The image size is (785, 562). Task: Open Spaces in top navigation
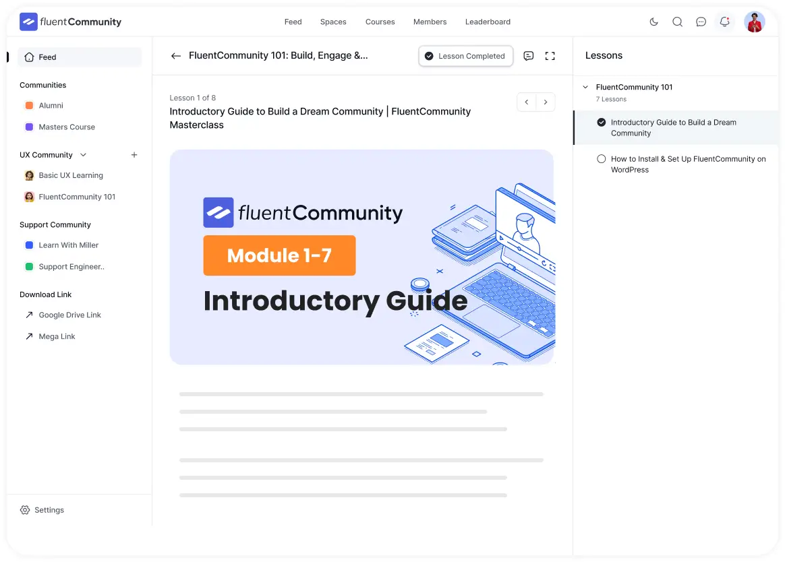pos(333,22)
